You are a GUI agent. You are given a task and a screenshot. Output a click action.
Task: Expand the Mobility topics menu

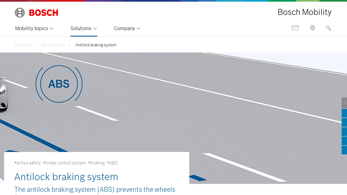coord(34,28)
